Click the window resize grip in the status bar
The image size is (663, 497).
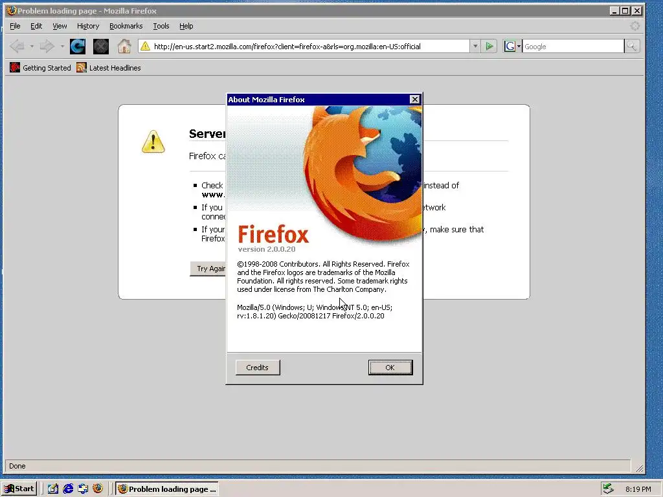(x=639, y=467)
